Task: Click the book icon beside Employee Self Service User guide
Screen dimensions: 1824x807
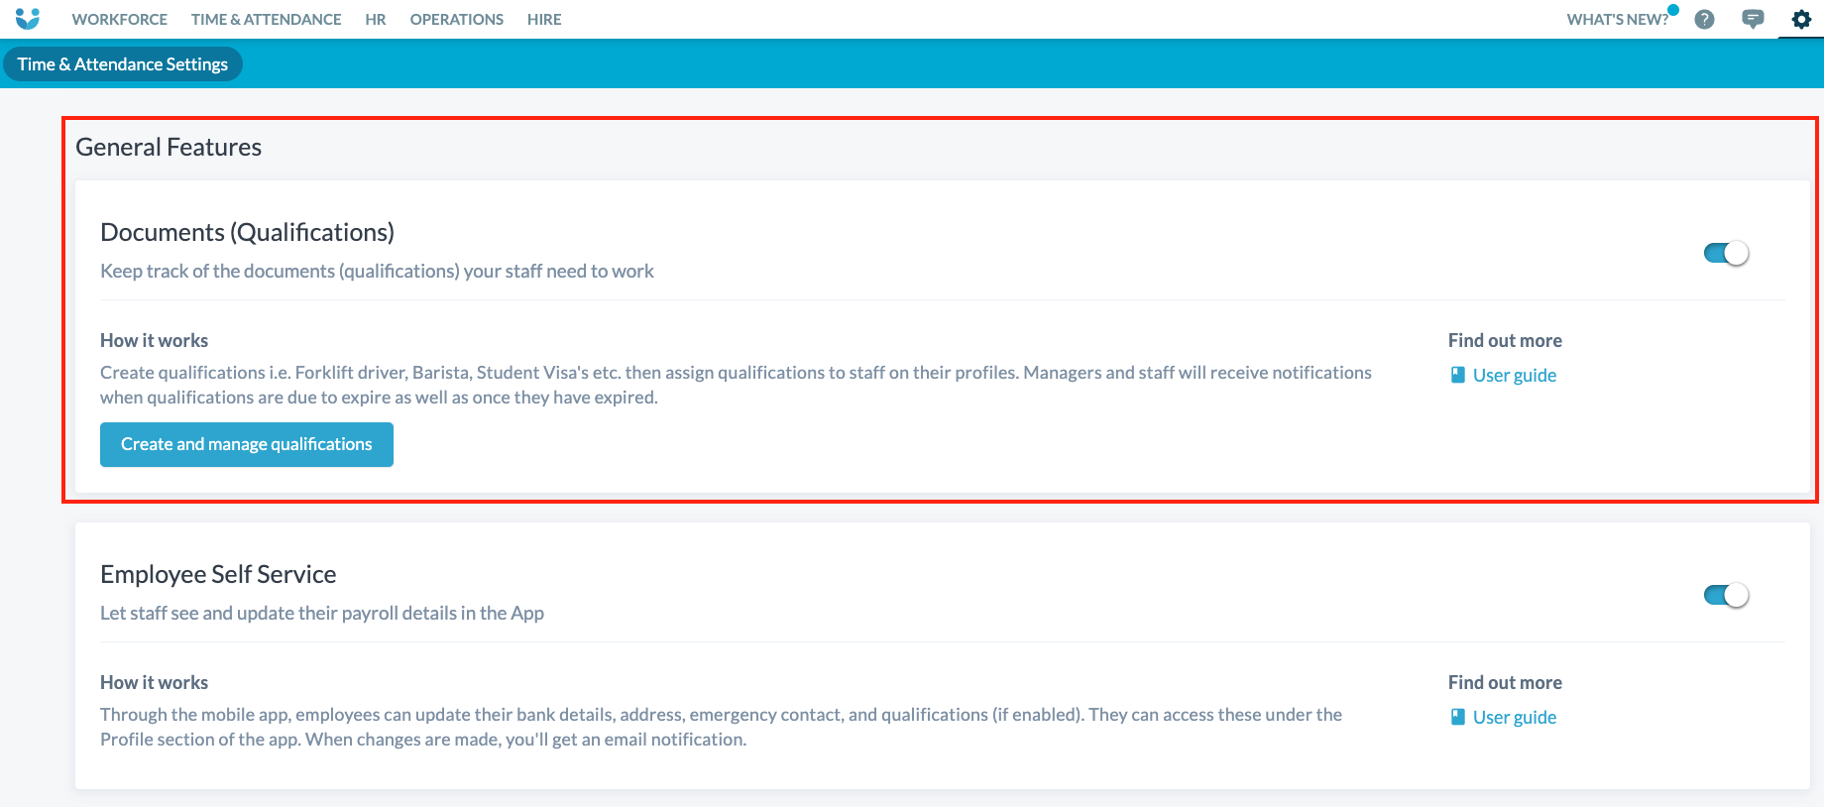Action: (x=1457, y=717)
